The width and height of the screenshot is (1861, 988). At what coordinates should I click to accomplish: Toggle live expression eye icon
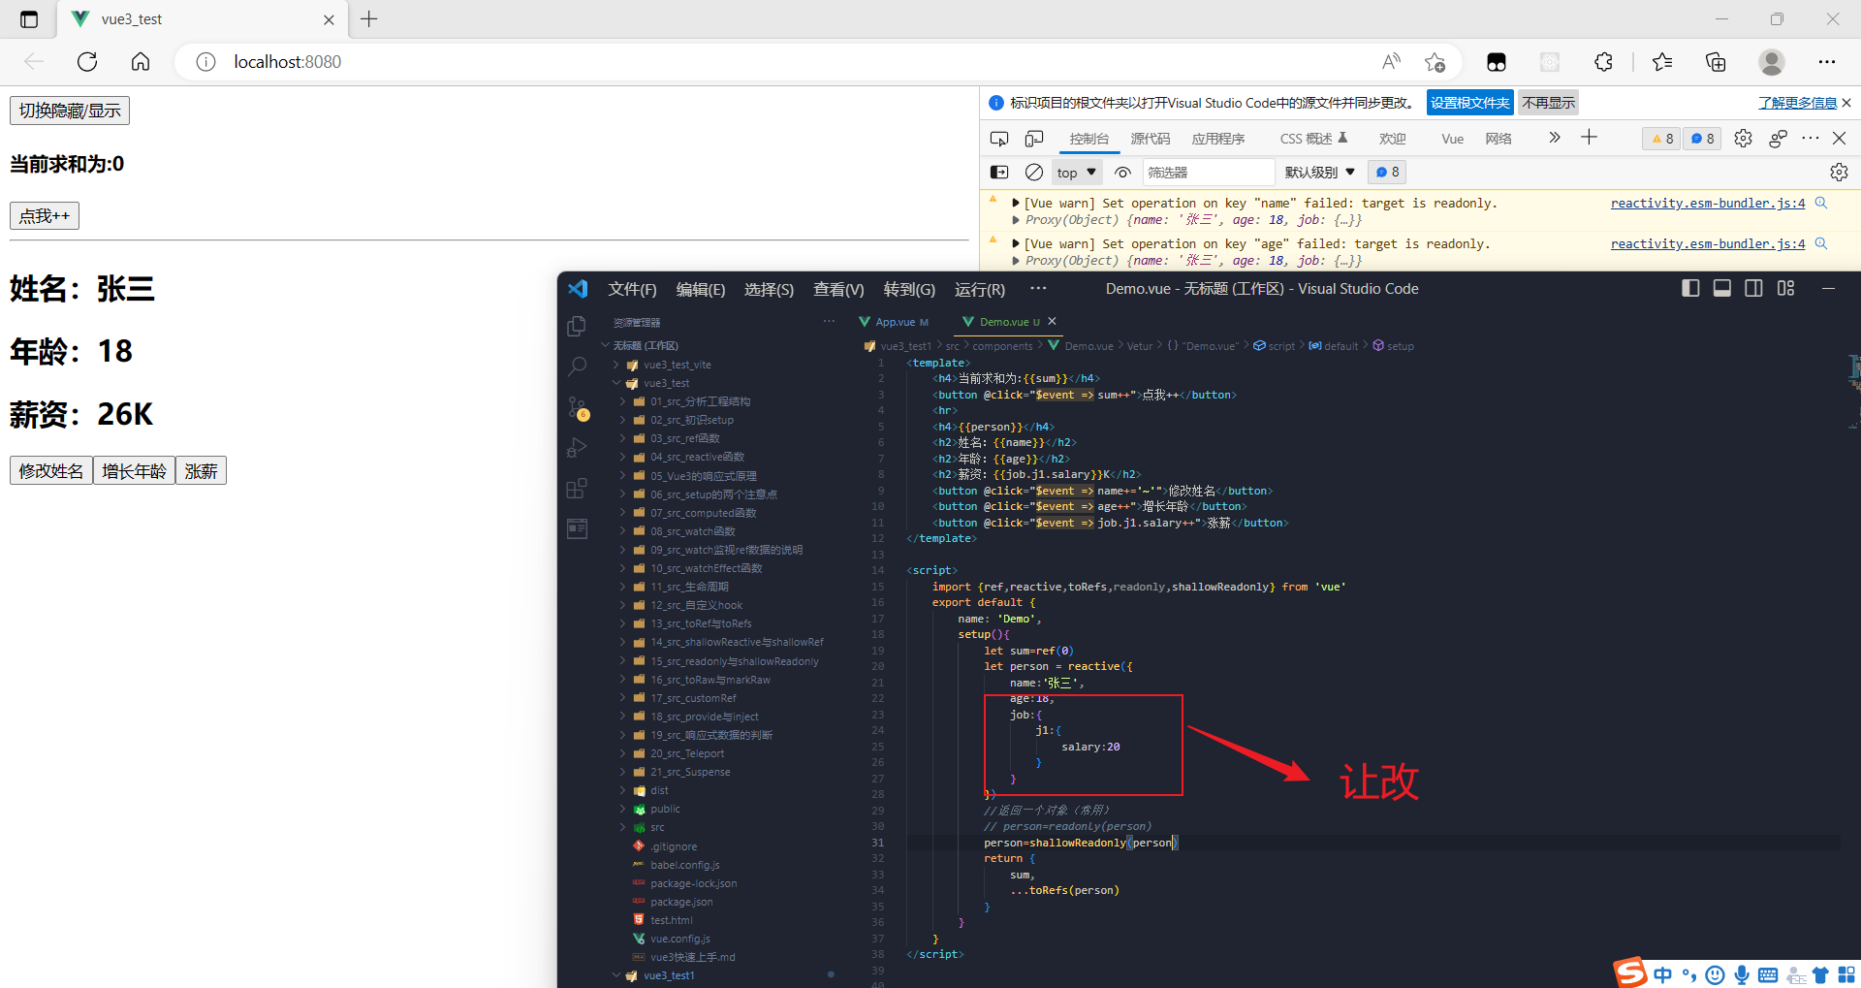pos(1122,173)
